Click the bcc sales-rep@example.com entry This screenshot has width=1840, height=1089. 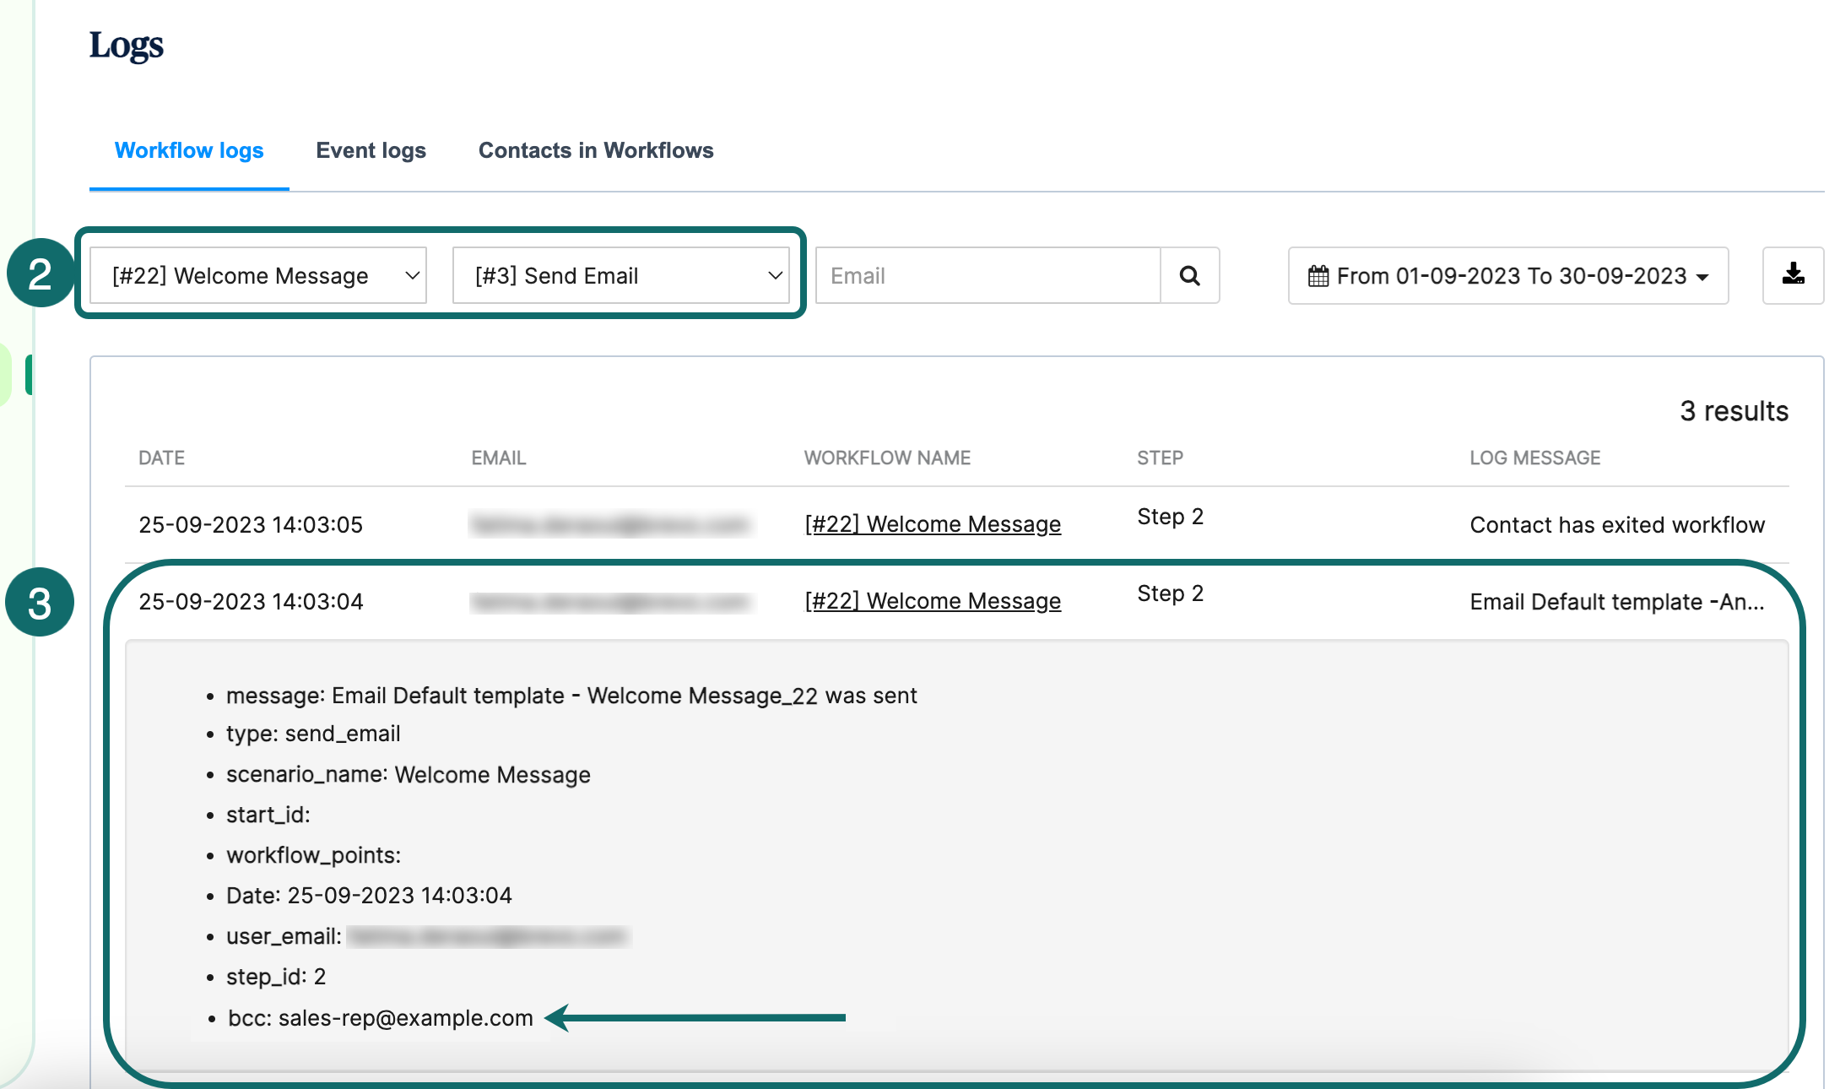point(380,1018)
